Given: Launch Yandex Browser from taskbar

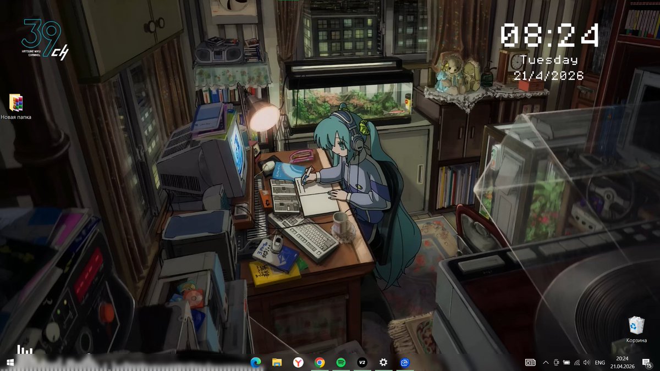Looking at the screenshot, I should click(x=298, y=363).
